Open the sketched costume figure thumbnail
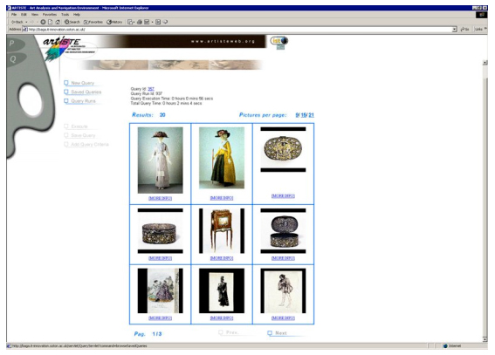The width and height of the screenshot is (495, 355). (283, 290)
